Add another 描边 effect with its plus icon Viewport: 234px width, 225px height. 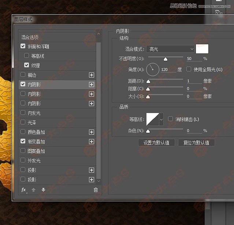[x=92, y=75]
